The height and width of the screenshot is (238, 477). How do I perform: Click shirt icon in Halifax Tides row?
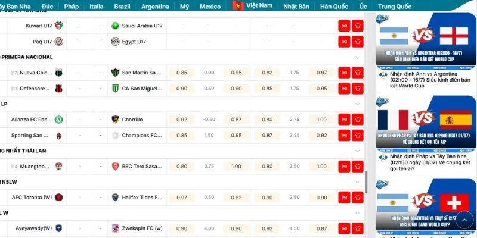pos(358,198)
